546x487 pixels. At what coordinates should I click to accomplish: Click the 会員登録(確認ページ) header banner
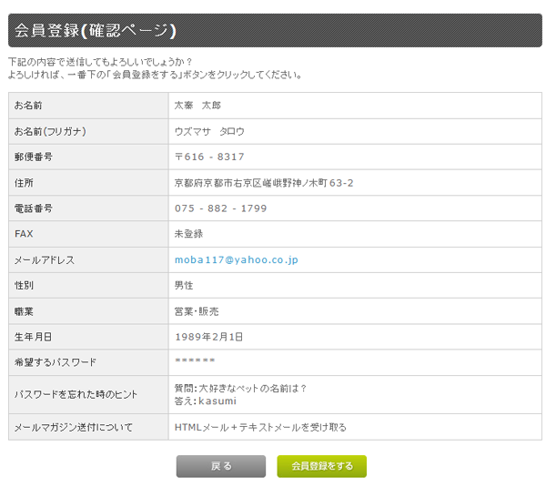(x=275, y=31)
